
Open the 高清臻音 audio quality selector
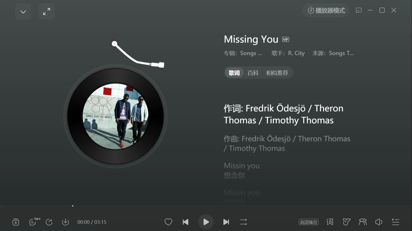308,222
